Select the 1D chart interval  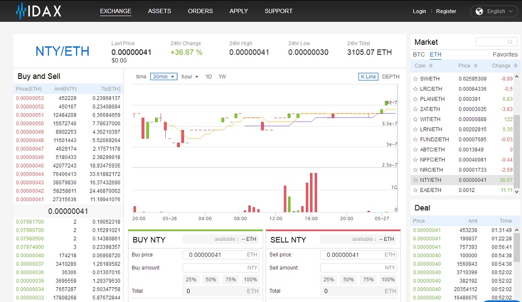208,76
